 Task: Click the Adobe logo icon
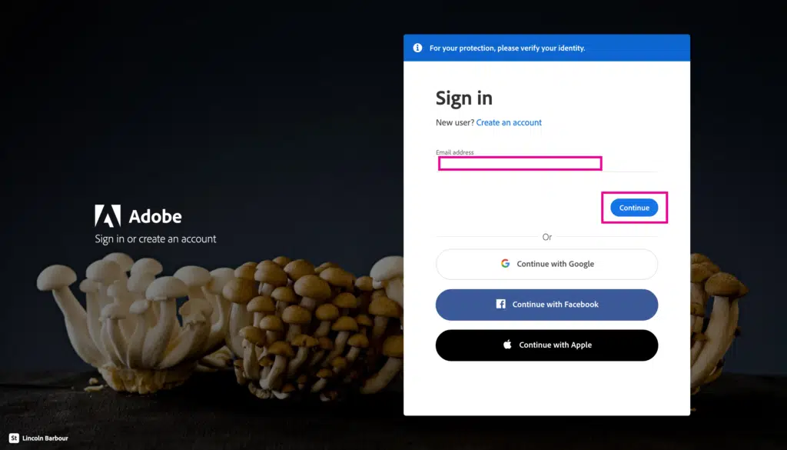tap(108, 216)
